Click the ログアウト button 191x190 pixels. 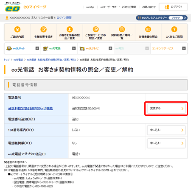point(173,7)
